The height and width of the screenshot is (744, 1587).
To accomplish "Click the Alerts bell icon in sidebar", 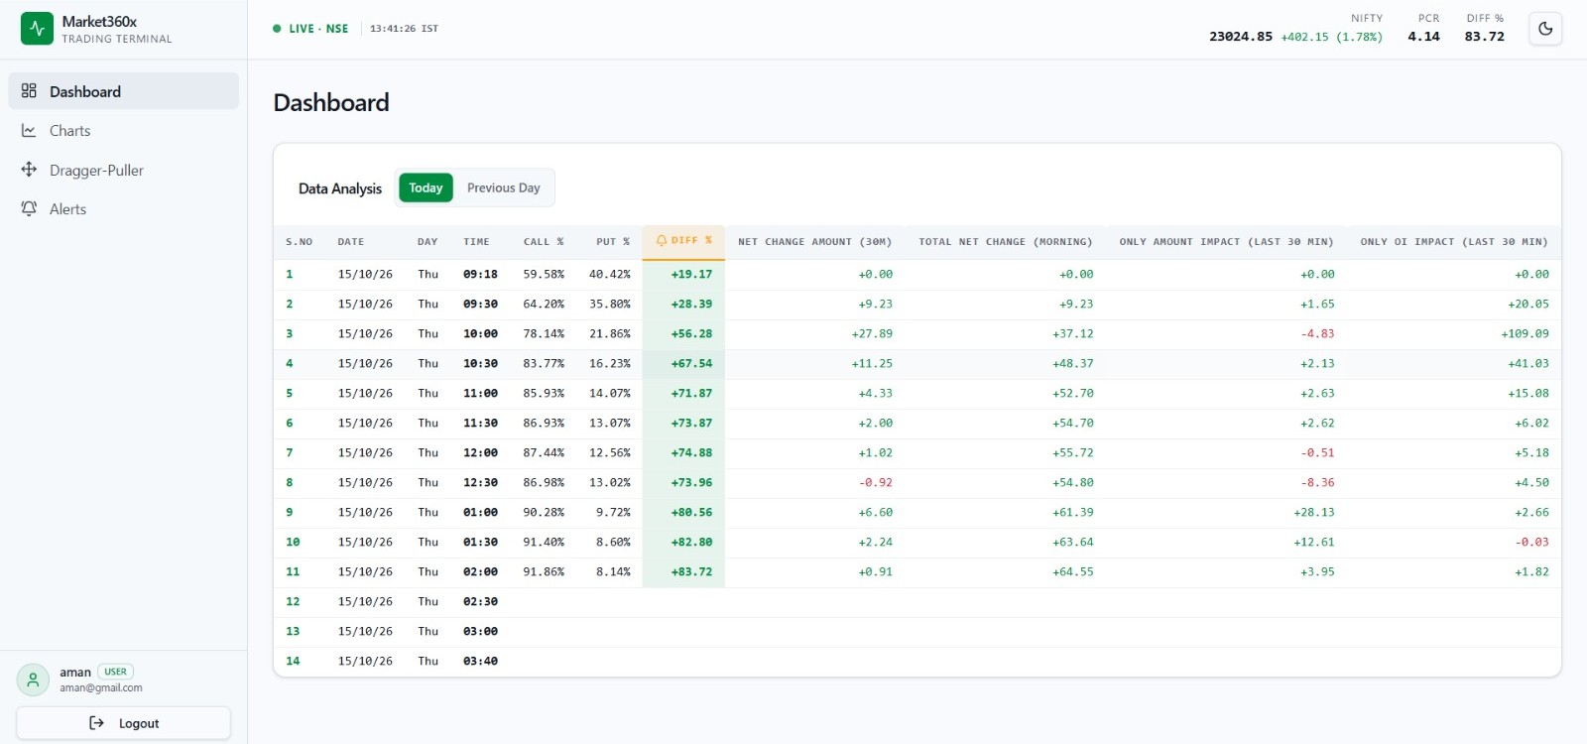I will coord(29,209).
